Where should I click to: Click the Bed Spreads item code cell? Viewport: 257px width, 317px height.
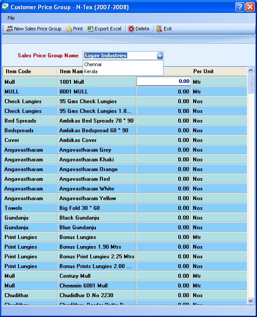click(30, 121)
